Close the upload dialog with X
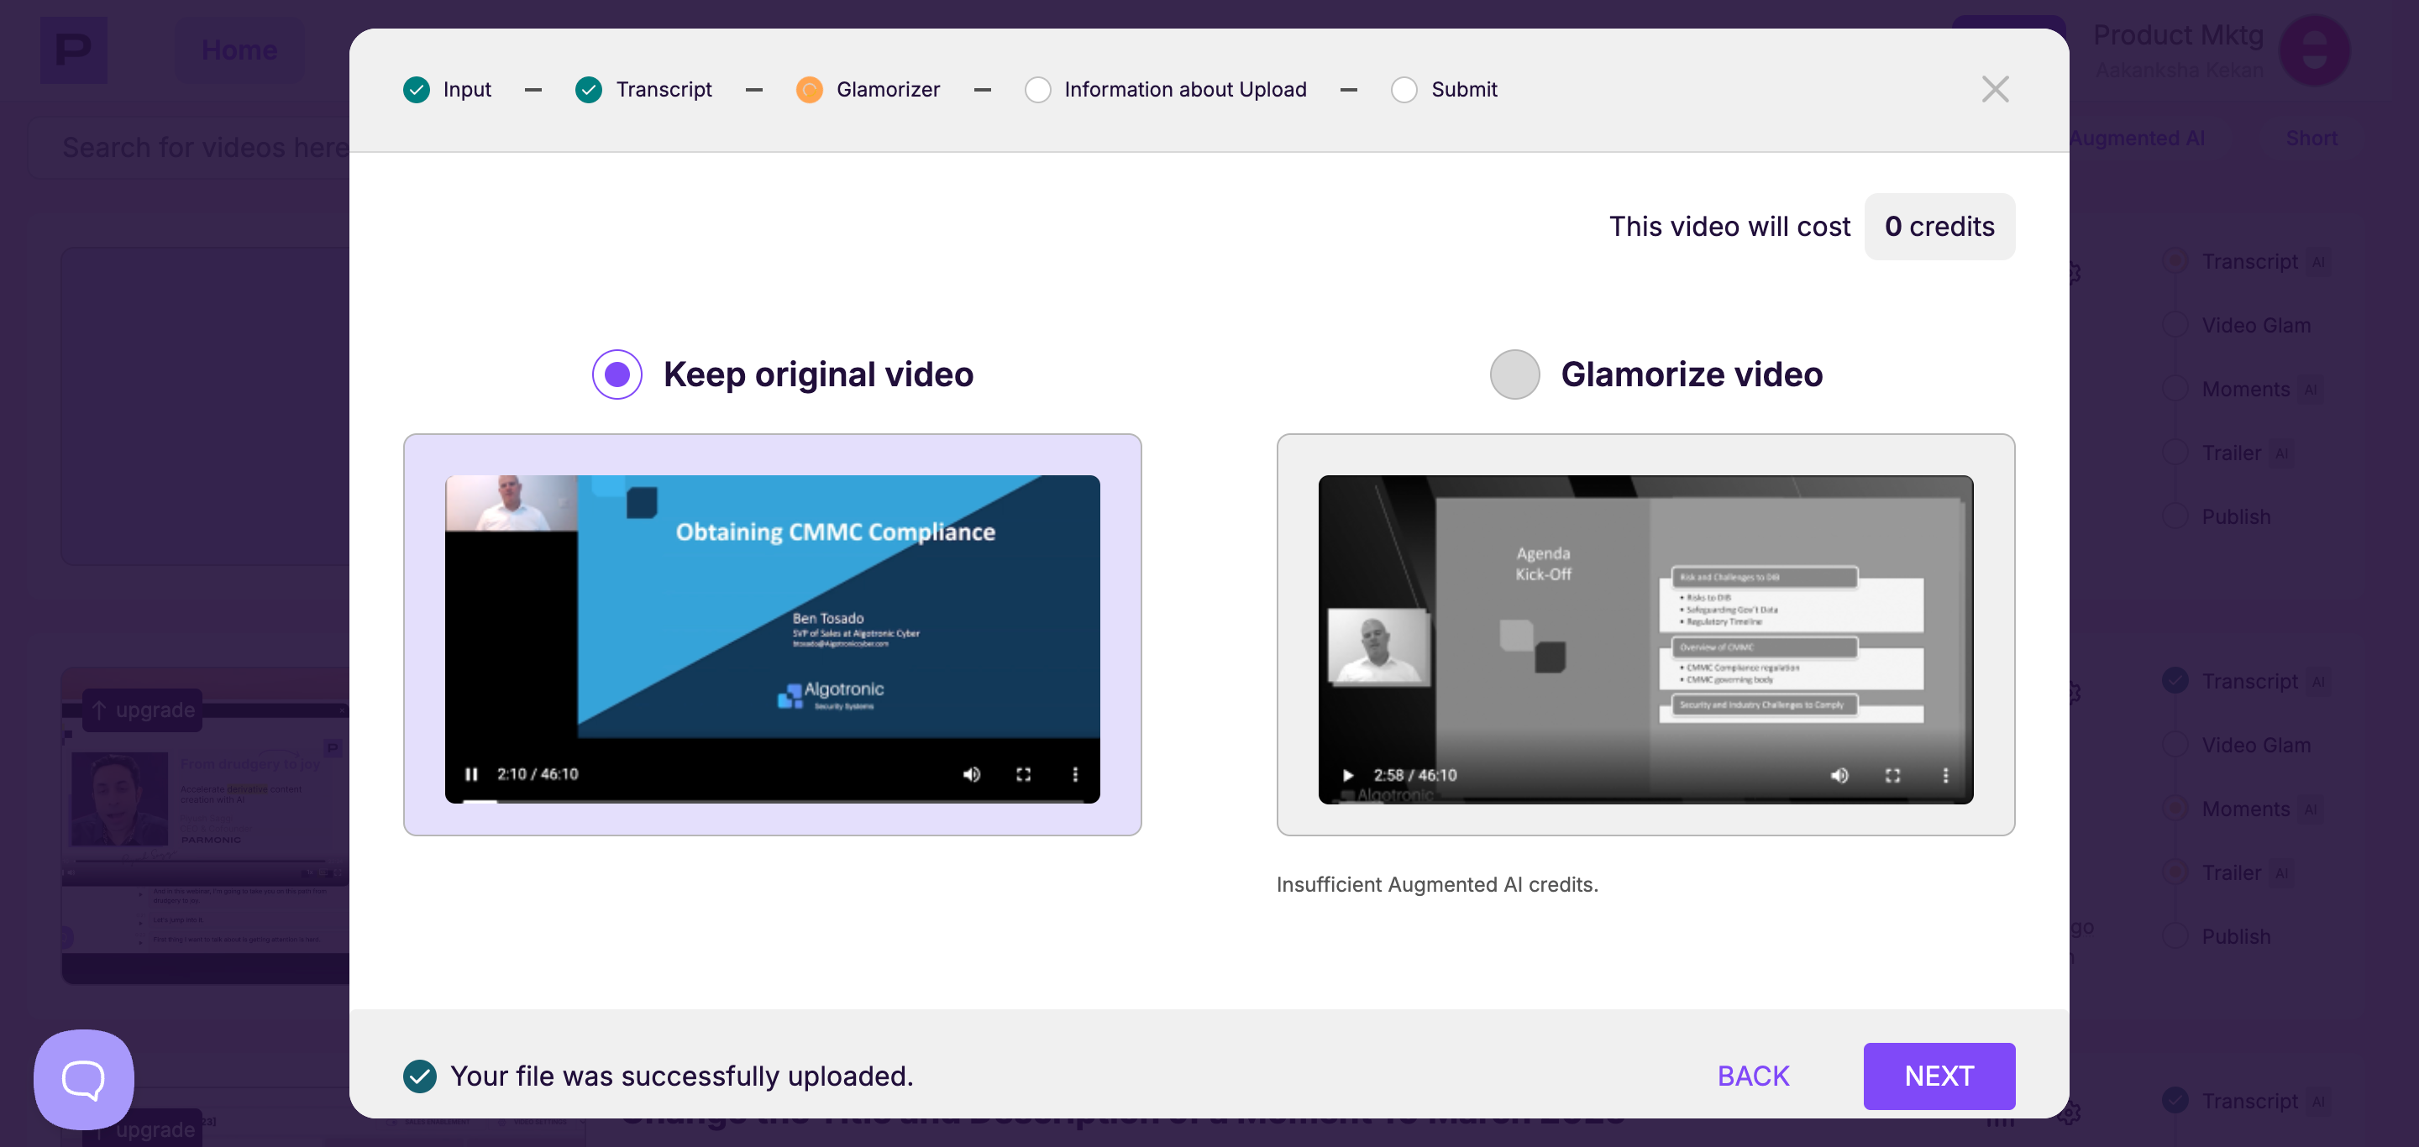2419x1147 pixels. tap(1995, 89)
